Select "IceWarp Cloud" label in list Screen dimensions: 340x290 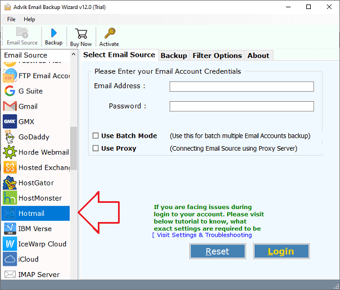pyautogui.click(x=42, y=244)
